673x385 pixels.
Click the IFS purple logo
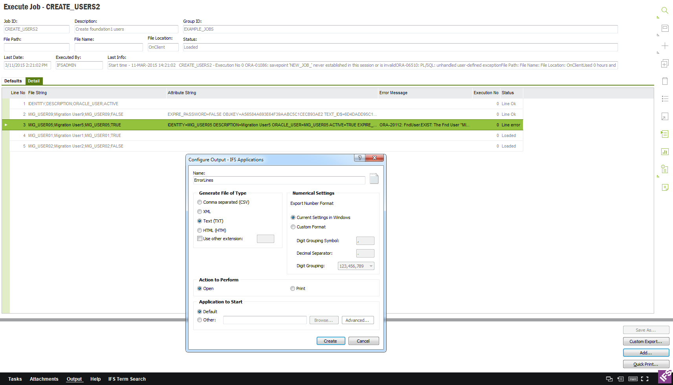665,377
